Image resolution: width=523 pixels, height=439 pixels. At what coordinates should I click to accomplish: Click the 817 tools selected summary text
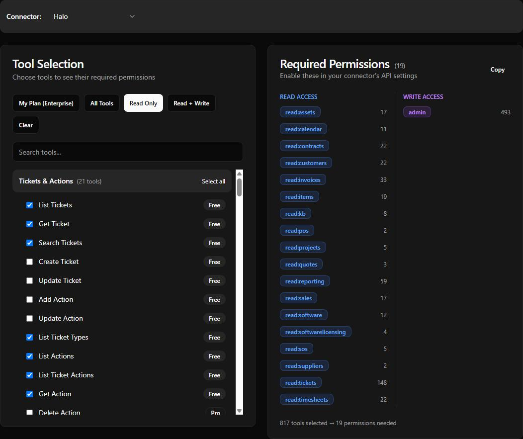click(x=338, y=423)
